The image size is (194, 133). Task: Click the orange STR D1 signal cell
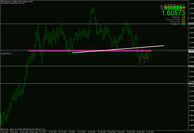(184, 7)
